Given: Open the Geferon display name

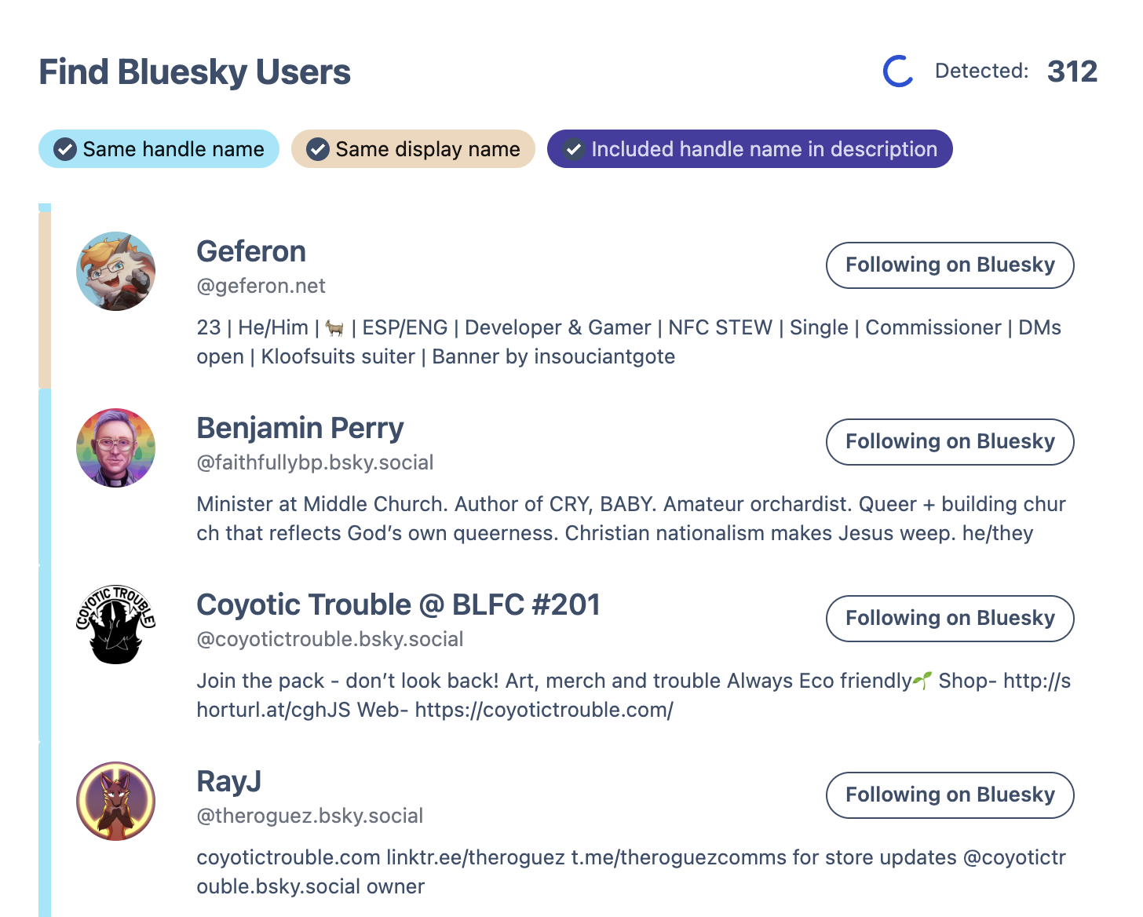Looking at the screenshot, I should pos(251,252).
